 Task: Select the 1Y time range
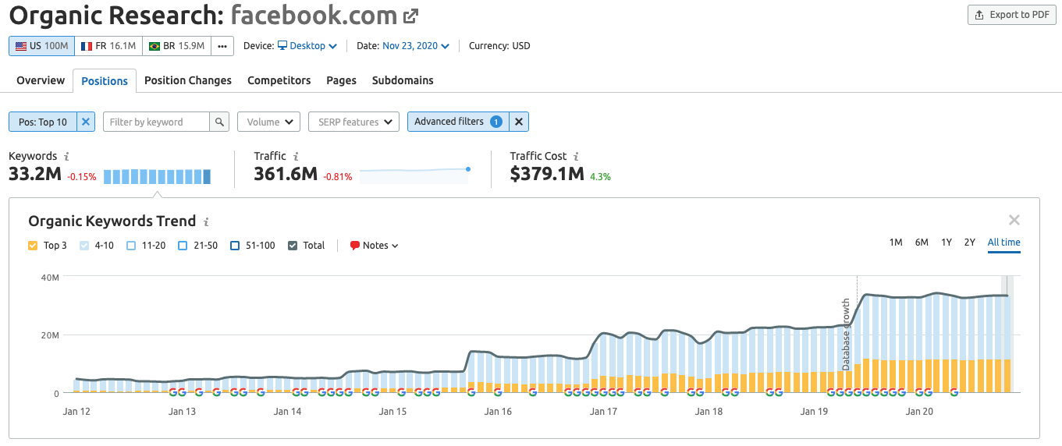pyautogui.click(x=946, y=242)
